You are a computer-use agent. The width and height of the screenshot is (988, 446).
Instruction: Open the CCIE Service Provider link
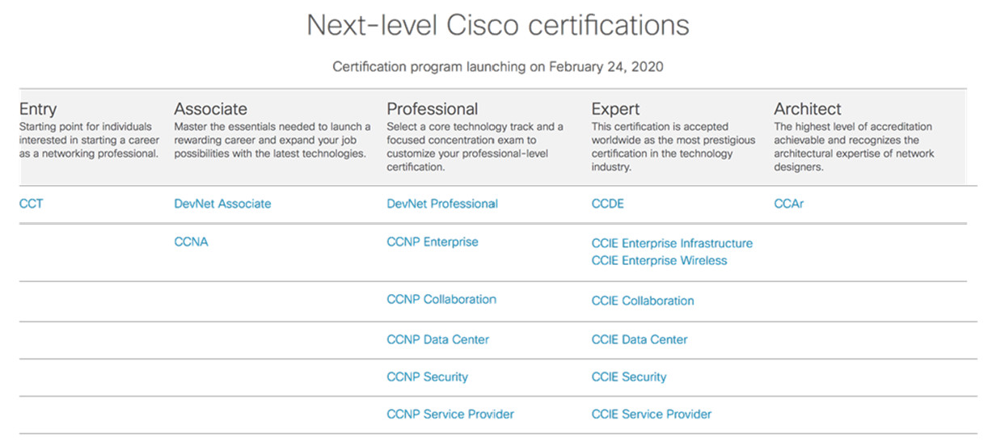[652, 414]
